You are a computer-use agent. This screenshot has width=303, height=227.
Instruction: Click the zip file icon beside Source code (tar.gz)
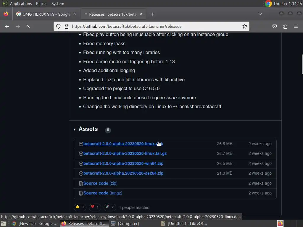pyautogui.click(x=81, y=193)
